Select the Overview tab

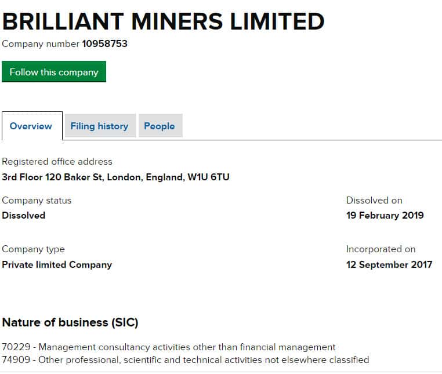pyautogui.click(x=31, y=126)
